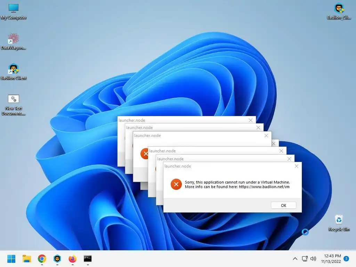Close the third launcher.node dialog from the back
This screenshot has height=267, width=356.
[266, 136]
